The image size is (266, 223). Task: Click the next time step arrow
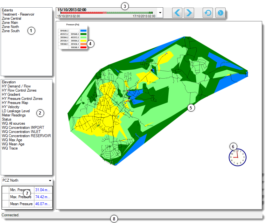click(189, 13)
